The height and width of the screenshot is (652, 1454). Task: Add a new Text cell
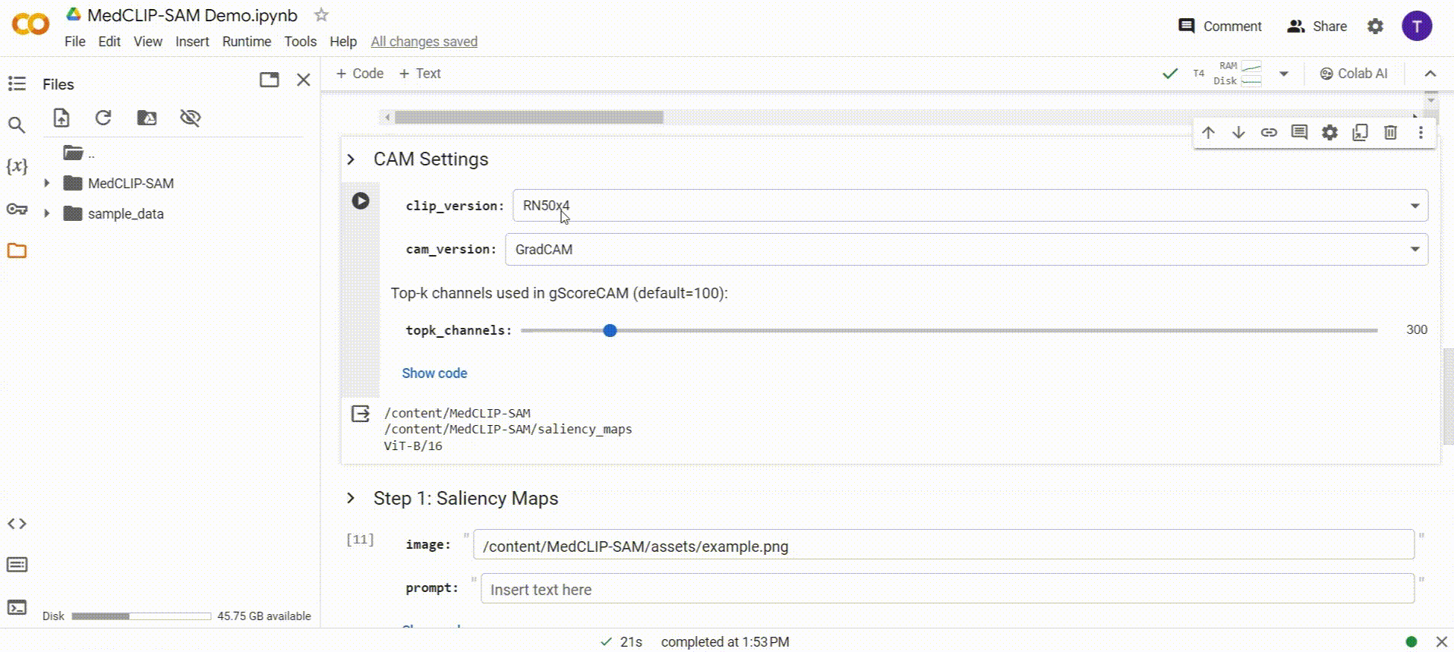click(420, 74)
